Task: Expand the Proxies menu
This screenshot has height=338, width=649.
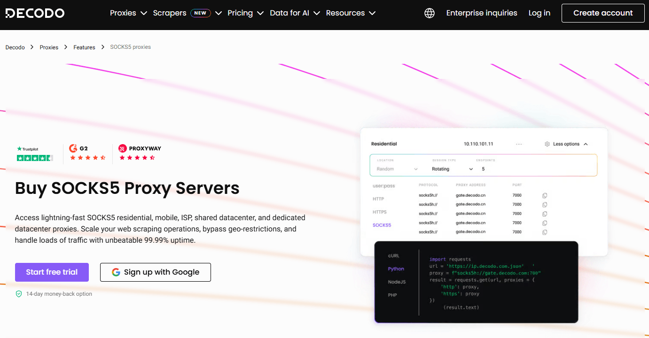Action: pyautogui.click(x=128, y=13)
